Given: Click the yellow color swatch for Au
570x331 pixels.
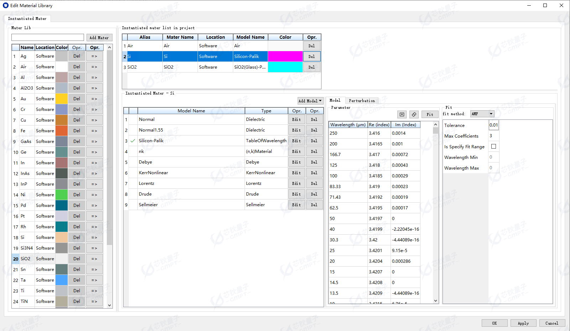Looking at the screenshot, I should tap(62, 99).
